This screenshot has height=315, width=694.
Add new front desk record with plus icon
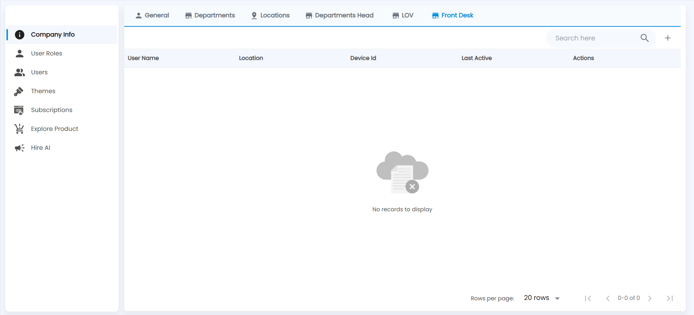coord(668,38)
